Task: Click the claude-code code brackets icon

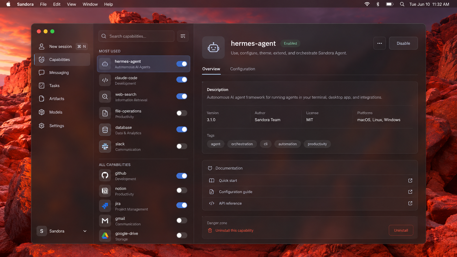Action: pyautogui.click(x=105, y=80)
